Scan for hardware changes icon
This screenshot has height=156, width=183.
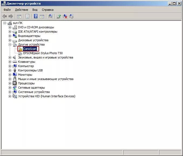click(50, 16)
